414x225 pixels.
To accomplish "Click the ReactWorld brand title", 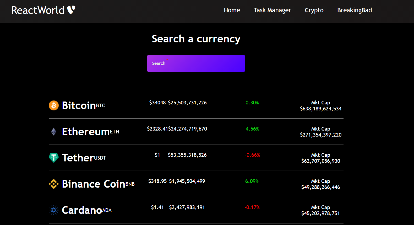I will point(38,10).
